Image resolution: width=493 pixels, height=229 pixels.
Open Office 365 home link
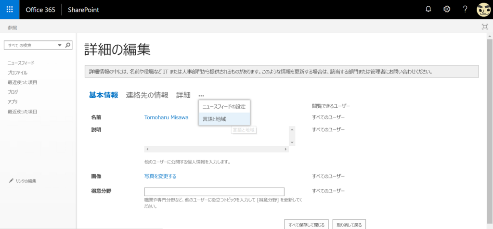[40, 10]
